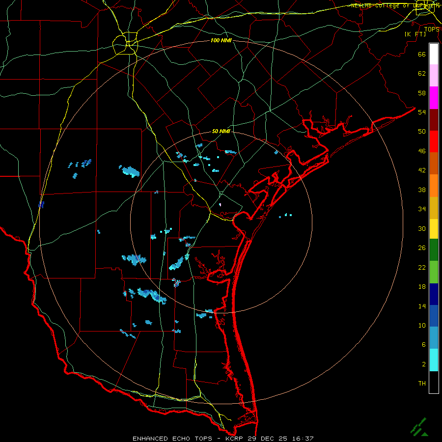Viewport: 442px width, 442px height.
Task: Click the "38" scale value
Action: click(x=422, y=190)
